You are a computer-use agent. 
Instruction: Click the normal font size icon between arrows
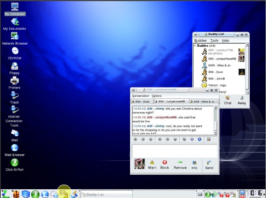coord(167,139)
